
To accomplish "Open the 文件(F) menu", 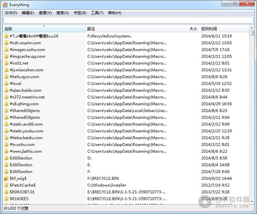I will [x=11, y=13].
